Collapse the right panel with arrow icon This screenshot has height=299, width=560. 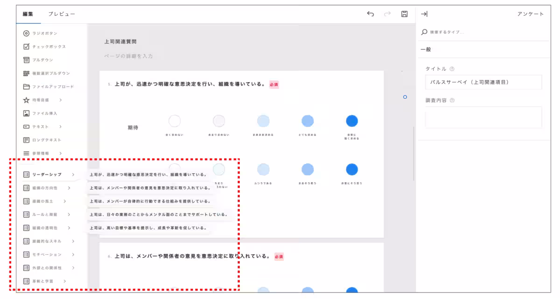pos(424,14)
